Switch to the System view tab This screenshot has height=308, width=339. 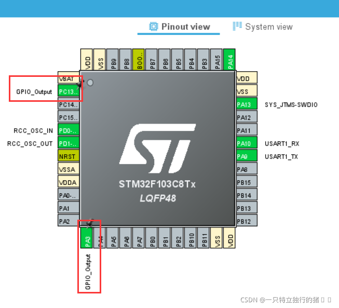point(263,27)
